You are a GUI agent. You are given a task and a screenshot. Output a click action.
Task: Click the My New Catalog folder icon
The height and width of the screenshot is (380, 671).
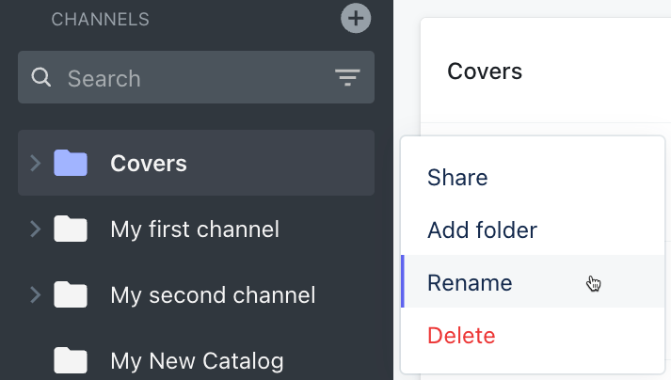tap(71, 360)
